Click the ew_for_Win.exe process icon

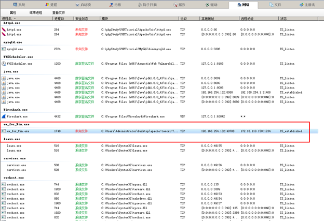[4, 131]
